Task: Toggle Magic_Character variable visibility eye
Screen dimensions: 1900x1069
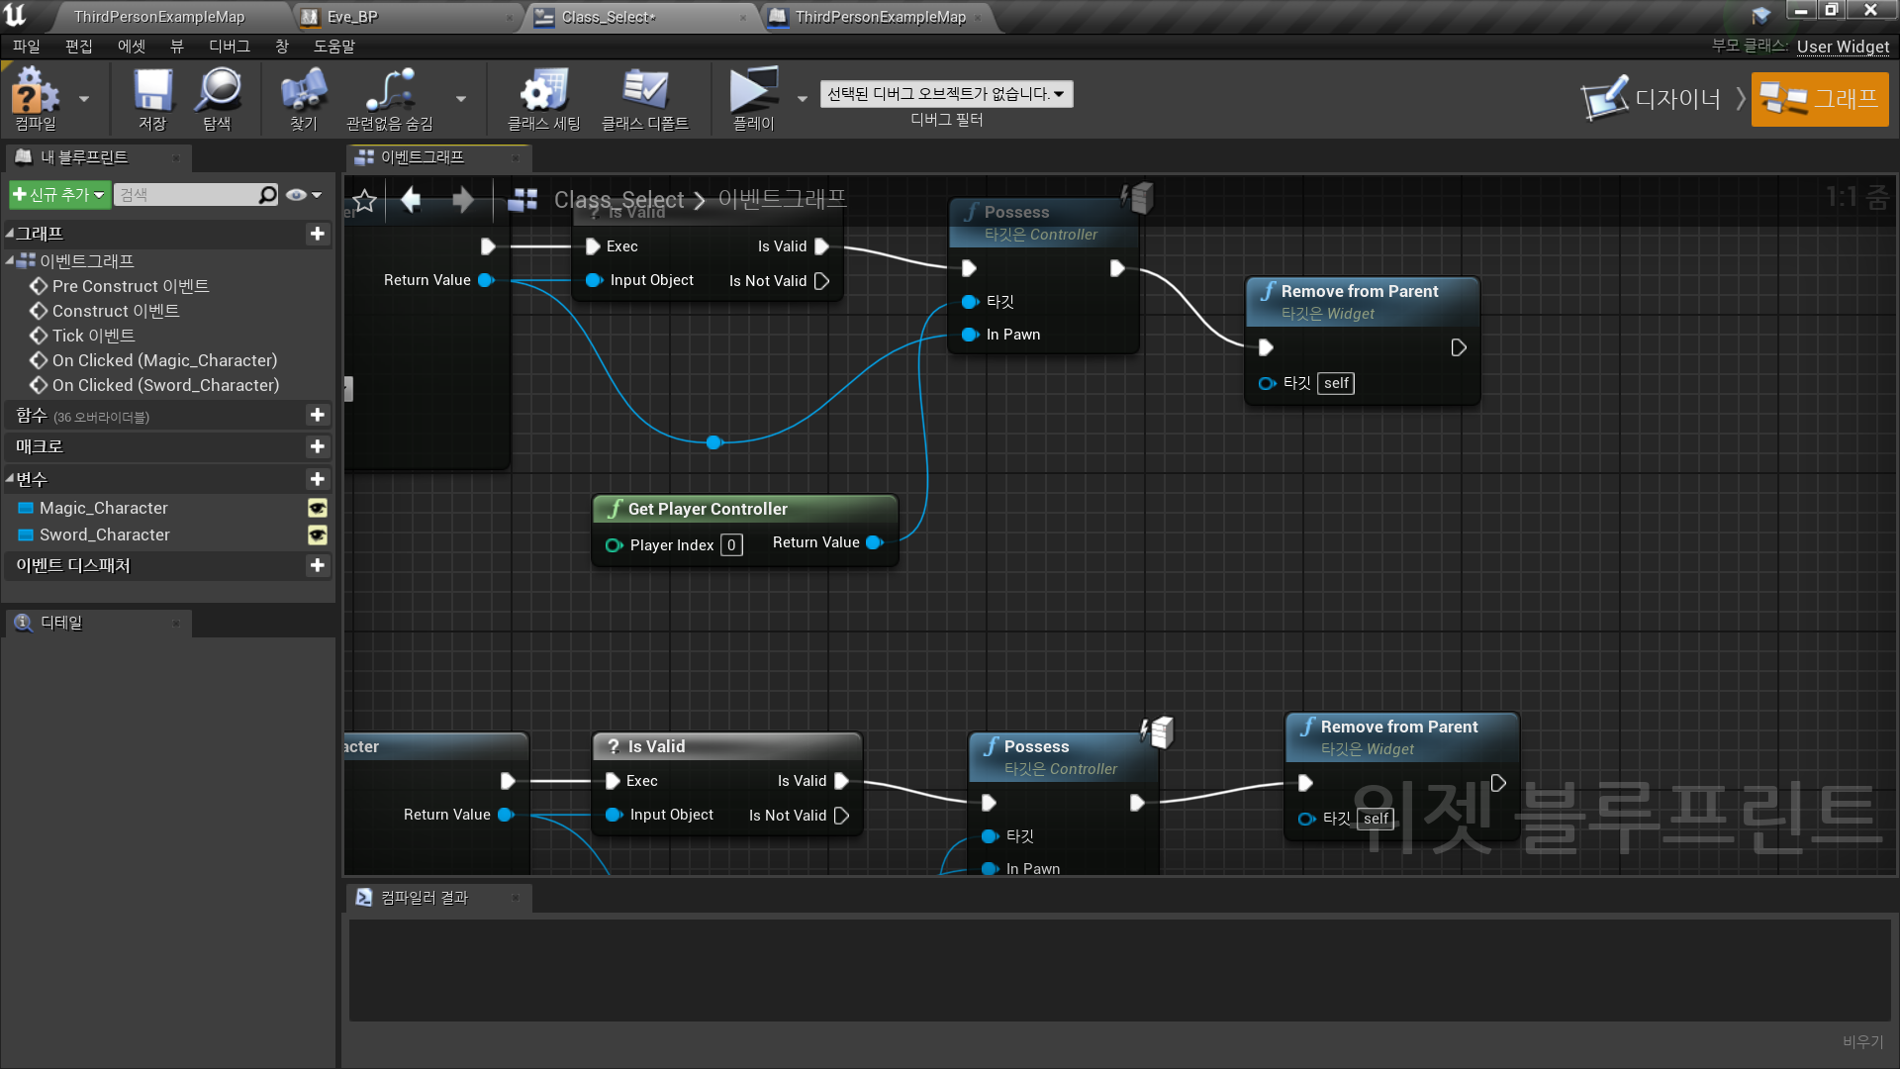Action: pyautogui.click(x=317, y=508)
